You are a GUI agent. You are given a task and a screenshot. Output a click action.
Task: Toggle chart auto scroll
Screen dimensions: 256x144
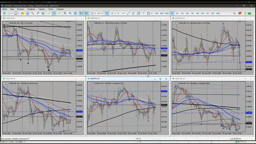[81, 13]
